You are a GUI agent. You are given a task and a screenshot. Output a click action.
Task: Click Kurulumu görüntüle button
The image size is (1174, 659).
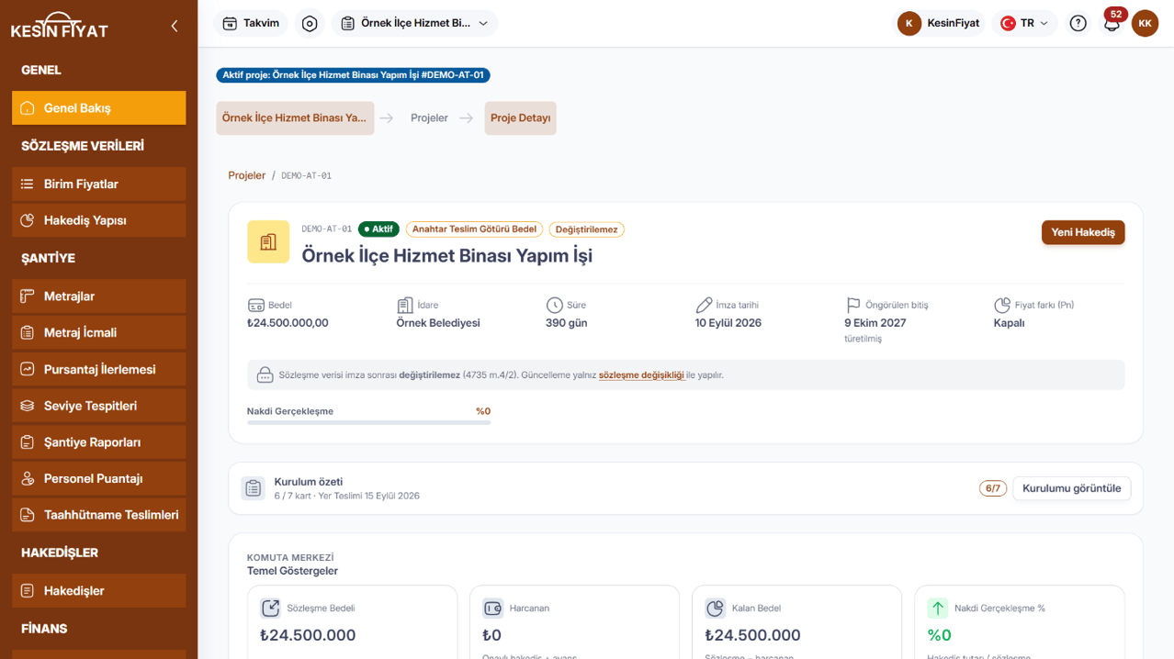point(1072,488)
